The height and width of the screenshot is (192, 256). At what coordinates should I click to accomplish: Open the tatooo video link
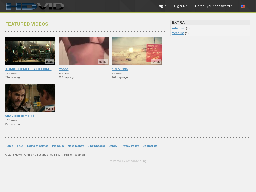(x=63, y=69)
